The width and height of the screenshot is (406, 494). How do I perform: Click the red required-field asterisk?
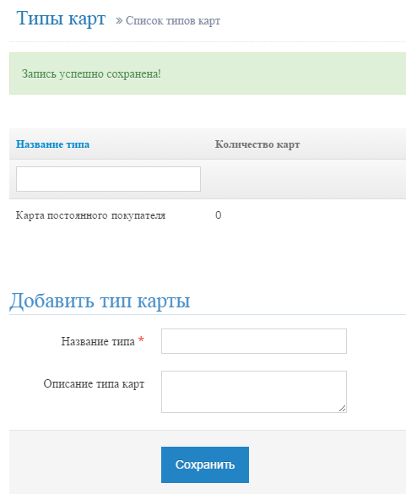coord(141,339)
